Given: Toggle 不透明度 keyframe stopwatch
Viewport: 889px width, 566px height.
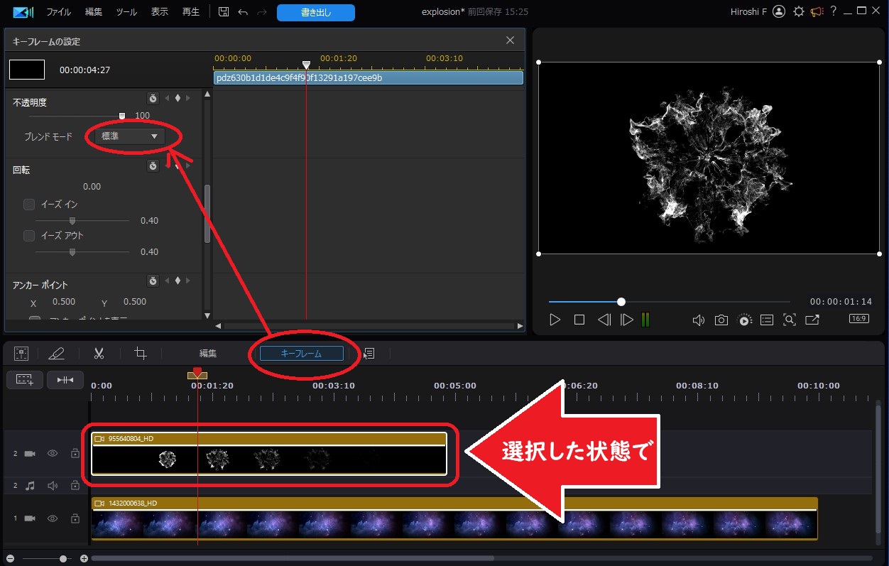Looking at the screenshot, I should (153, 99).
